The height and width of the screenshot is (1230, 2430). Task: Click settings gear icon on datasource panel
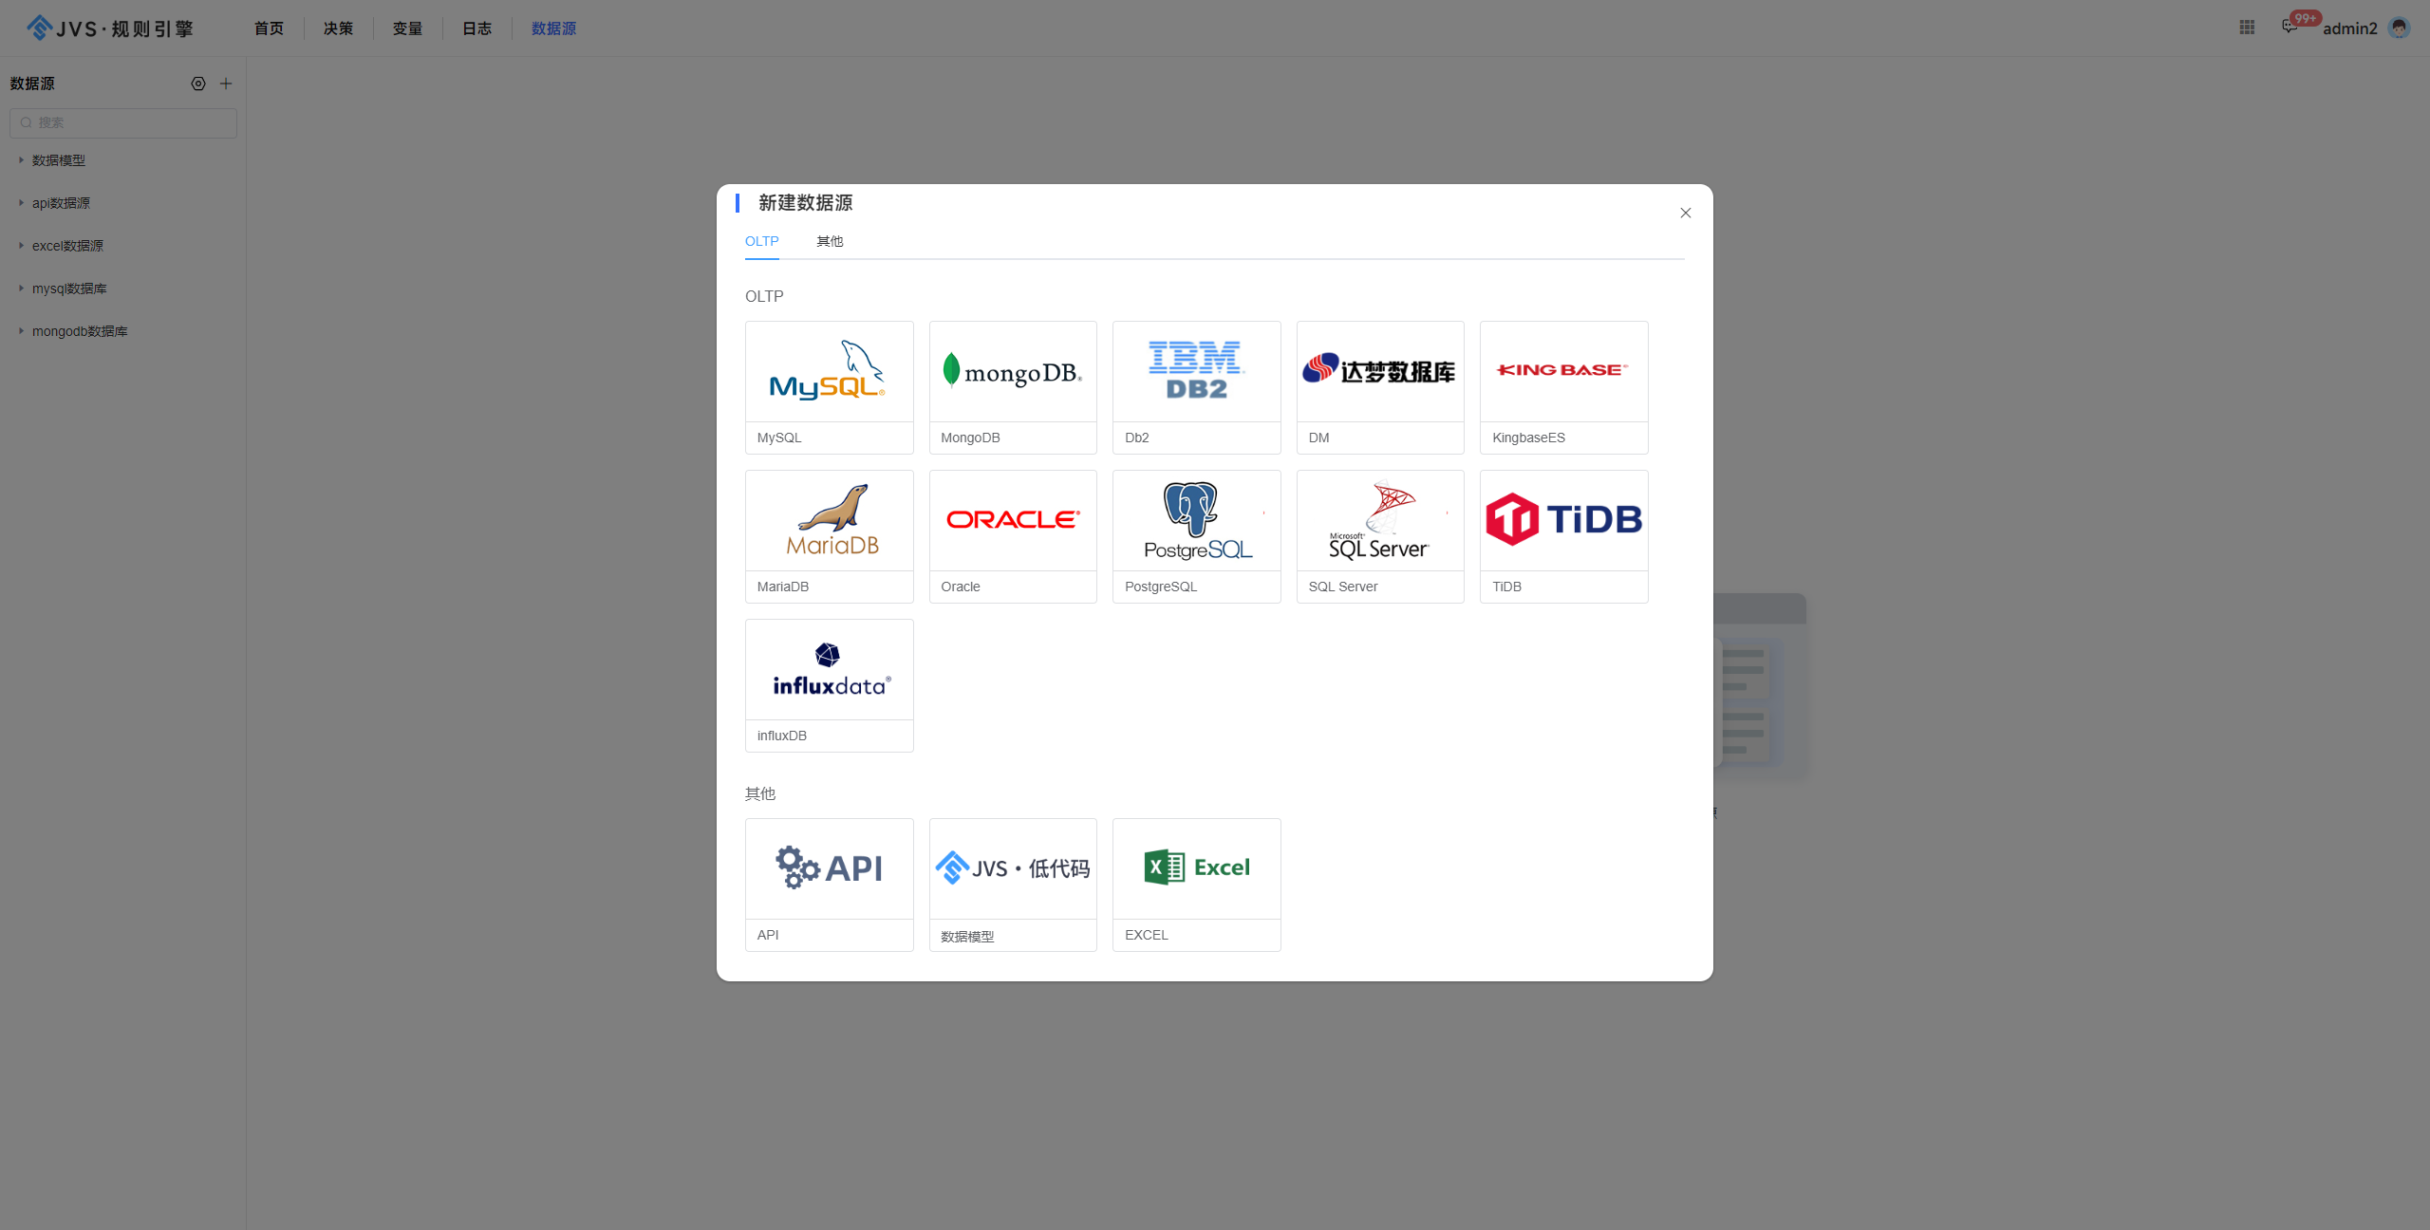pos(196,84)
